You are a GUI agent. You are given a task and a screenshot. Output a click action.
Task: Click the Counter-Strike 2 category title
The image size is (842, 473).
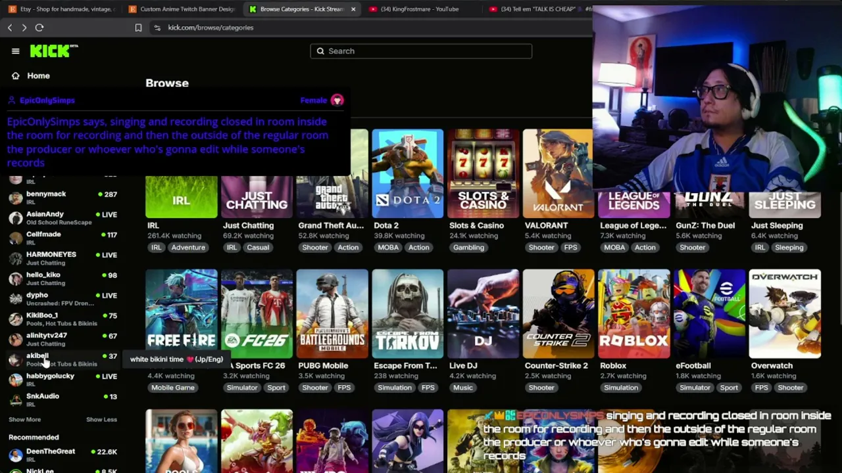pos(557,365)
